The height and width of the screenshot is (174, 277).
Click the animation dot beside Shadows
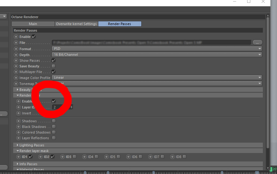(x=19, y=121)
